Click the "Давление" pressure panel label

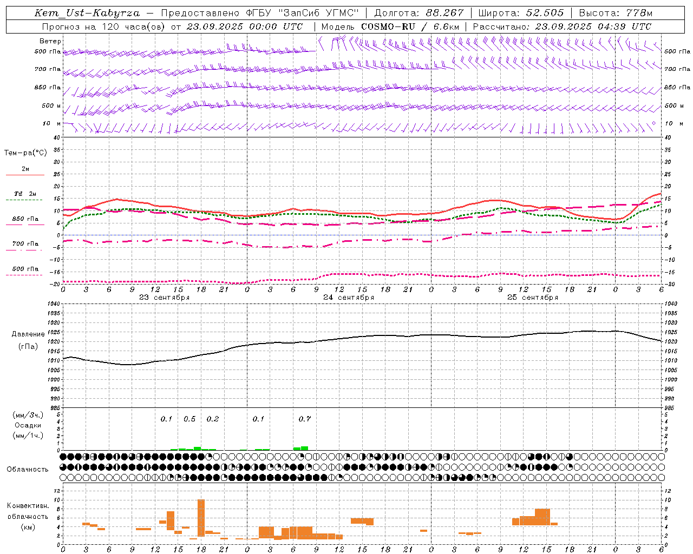coord(28,334)
